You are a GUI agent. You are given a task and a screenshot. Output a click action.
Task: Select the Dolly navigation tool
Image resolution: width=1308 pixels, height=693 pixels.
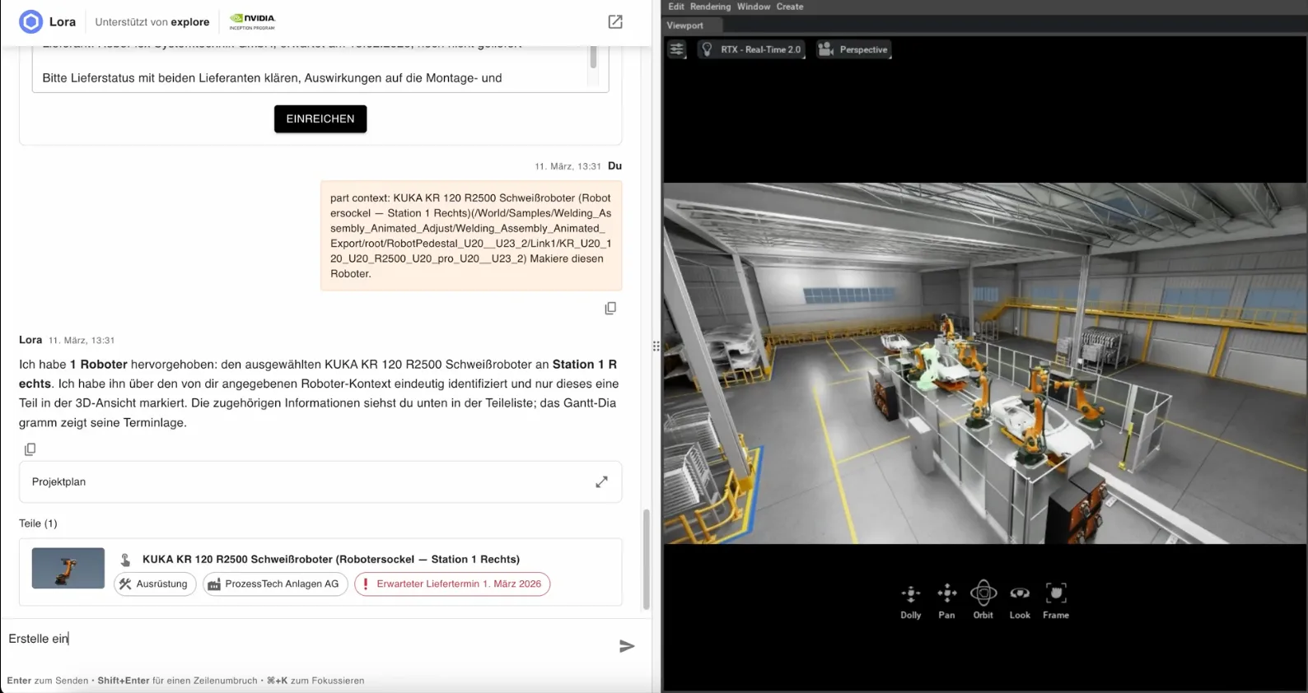point(911,601)
